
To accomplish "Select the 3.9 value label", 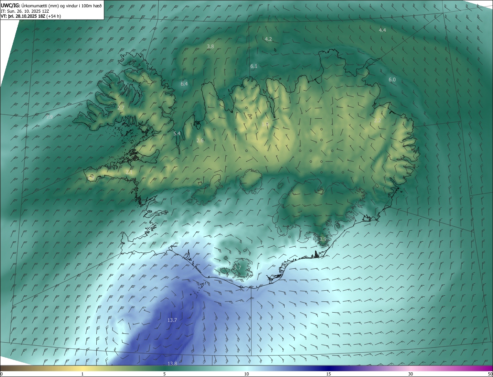I will point(323,239).
